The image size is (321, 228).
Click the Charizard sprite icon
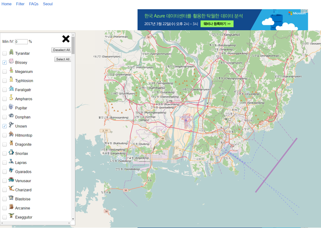pos(11,189)
